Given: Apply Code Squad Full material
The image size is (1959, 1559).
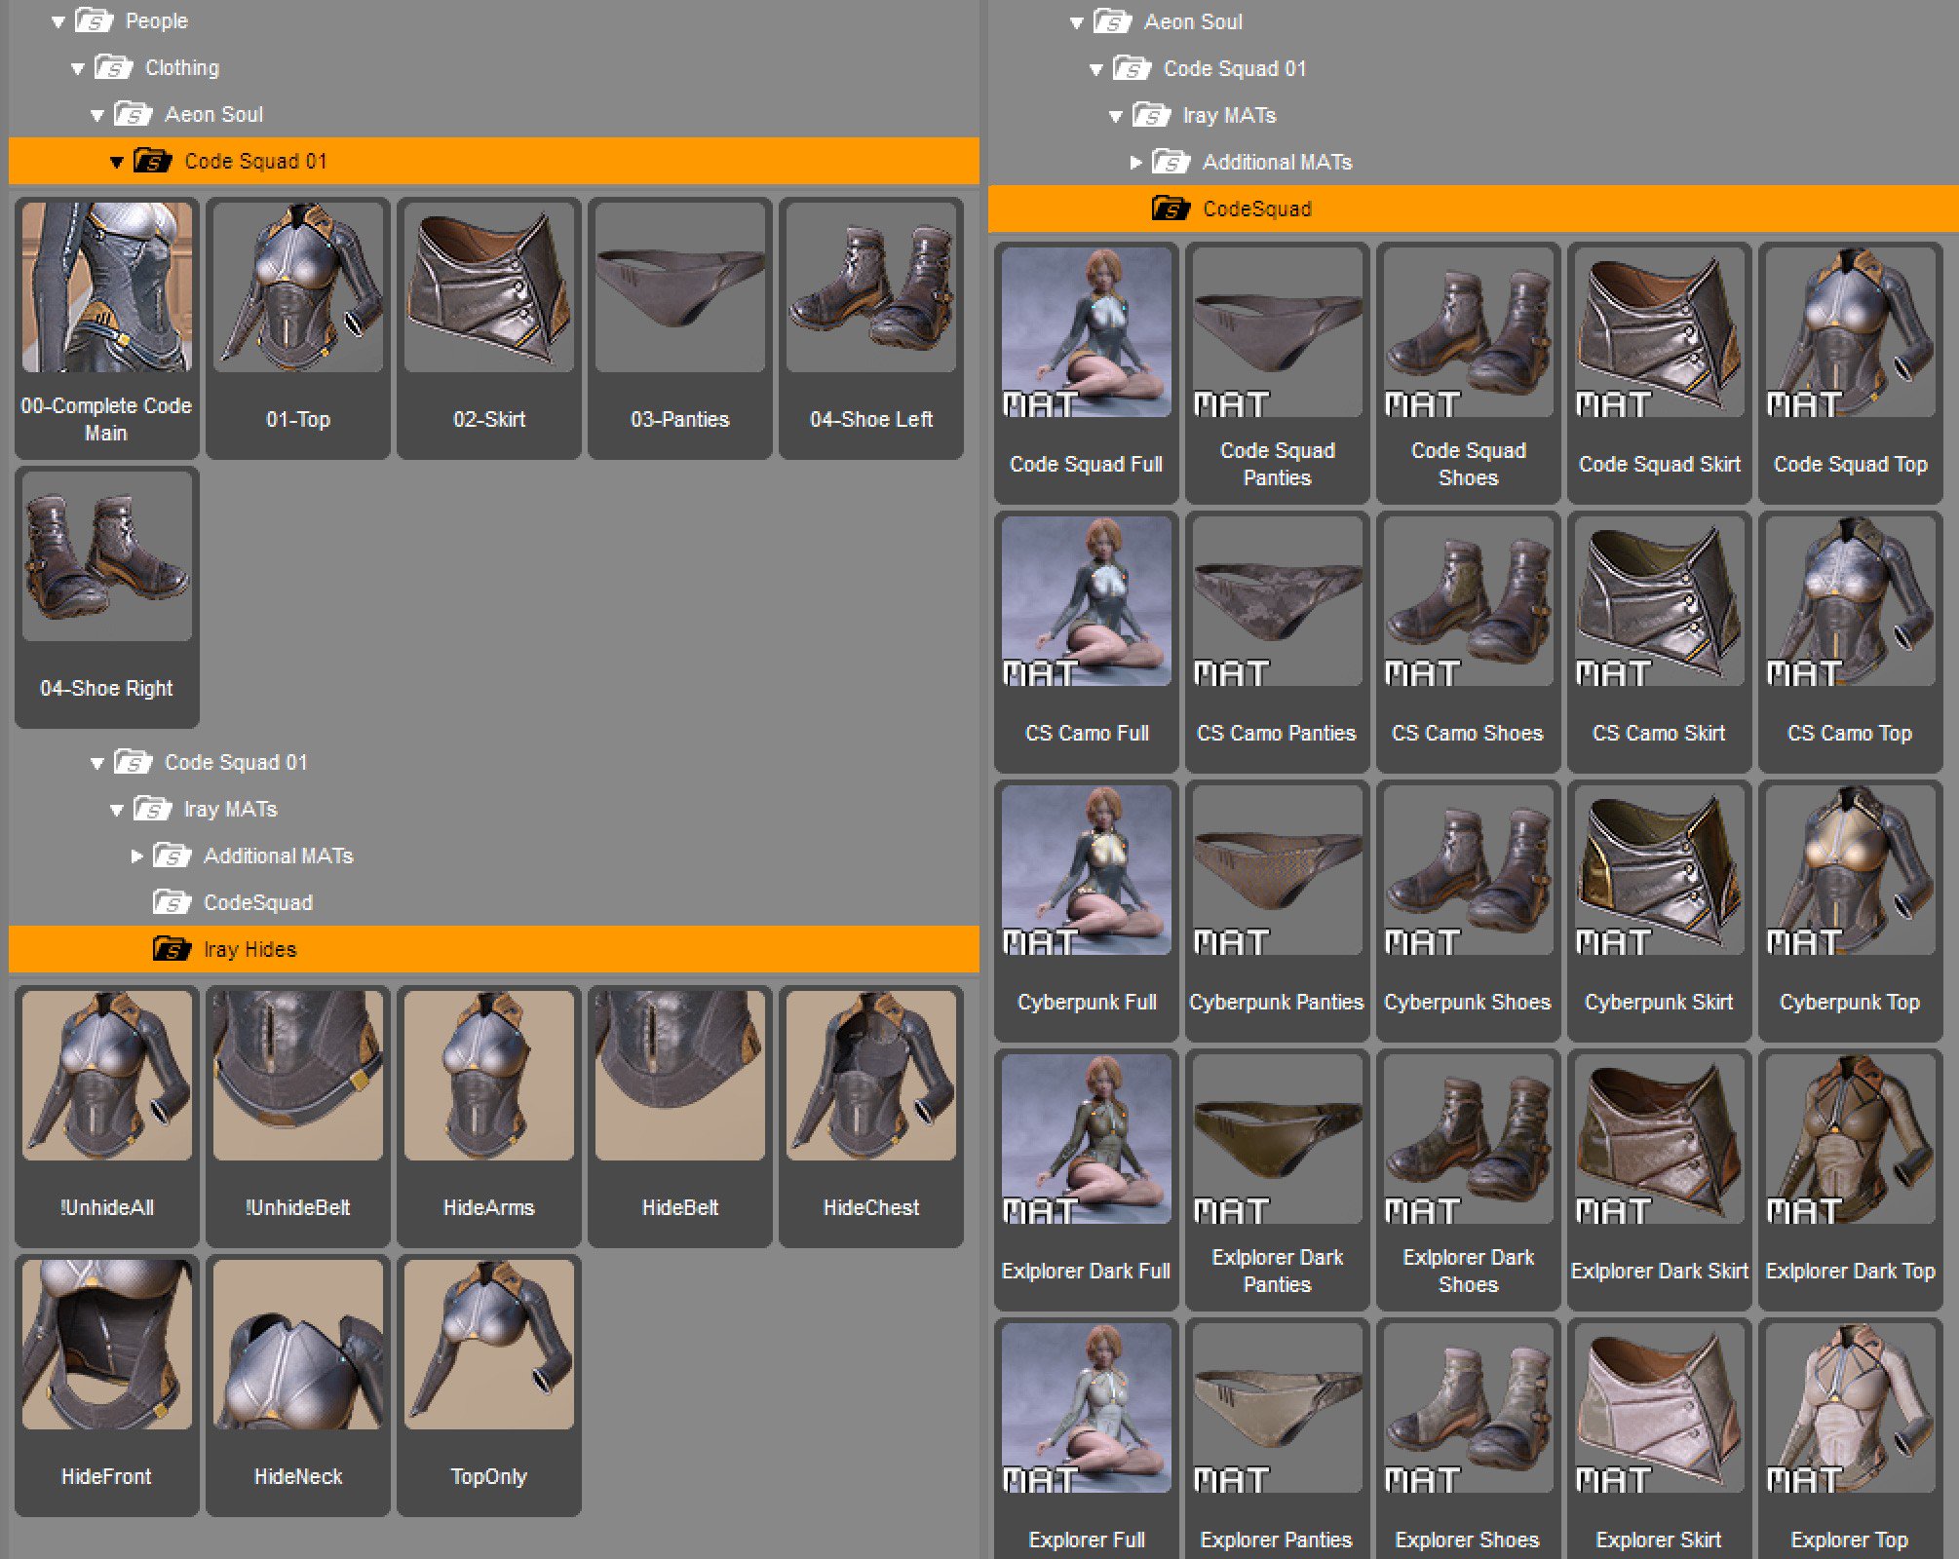Looking at the screenshot, I should (1087, 372).
